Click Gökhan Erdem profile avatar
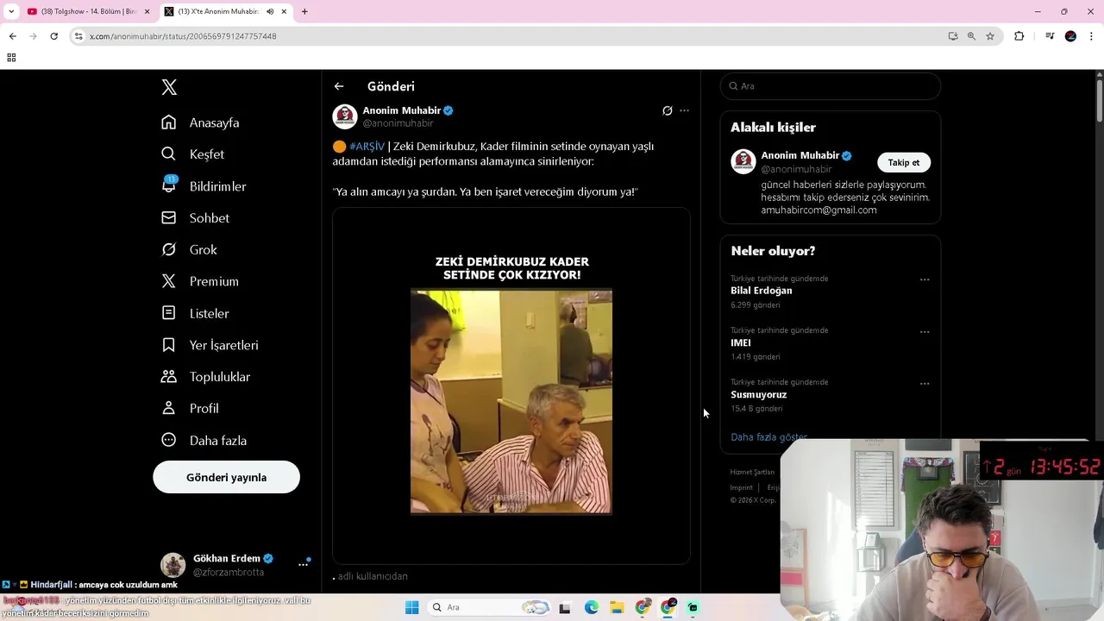The image size is (1104, 621). (173, 565)
